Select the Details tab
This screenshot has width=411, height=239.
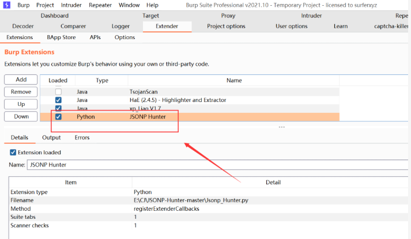[20, 138]
